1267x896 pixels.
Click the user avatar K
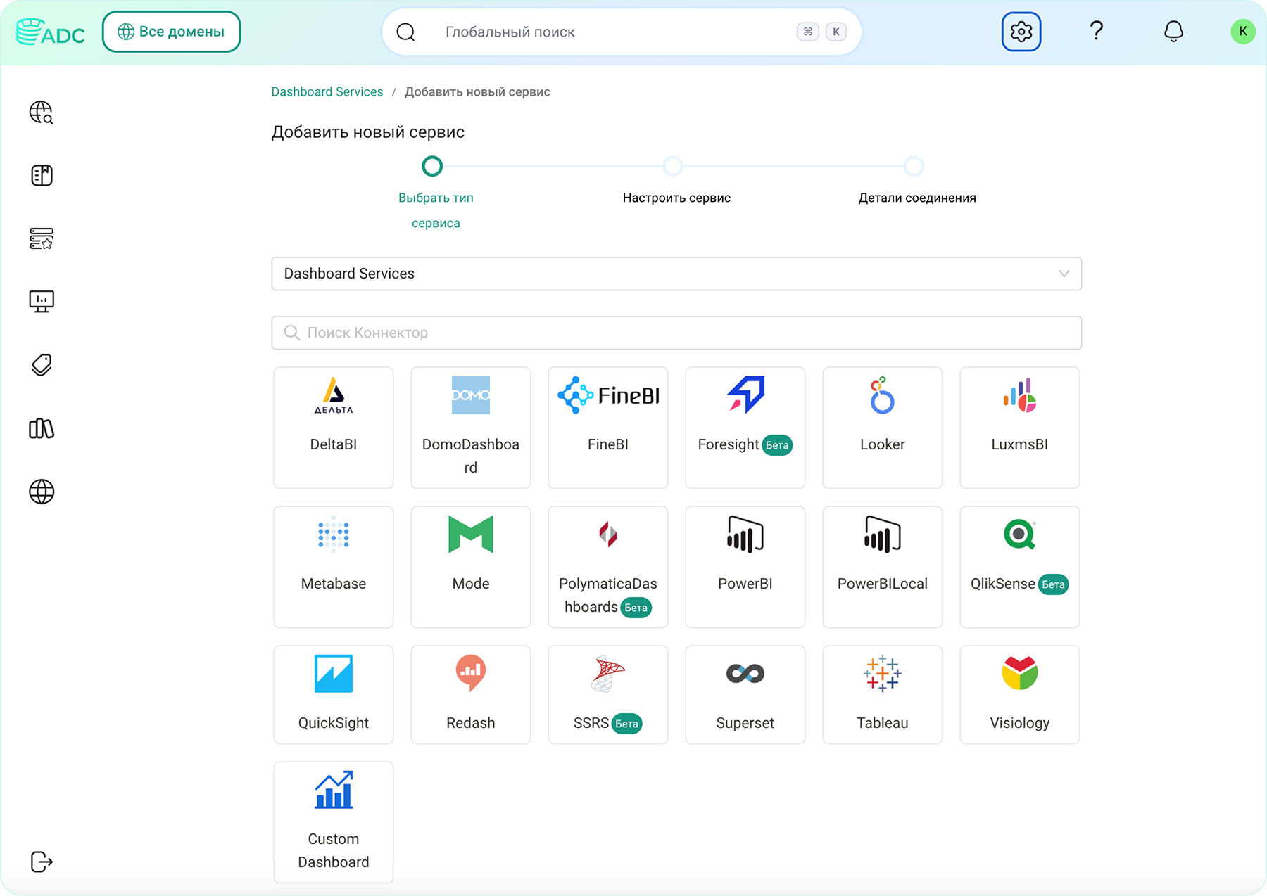click(1242, 32)
